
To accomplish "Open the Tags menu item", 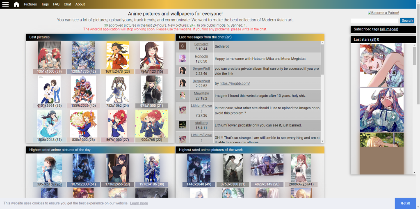I will pyautogui.click(x=45, y=4).
